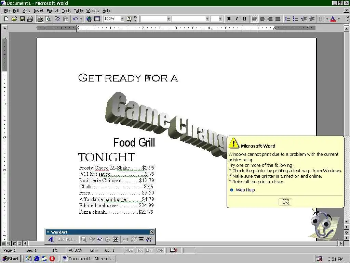
Task: Show more Standard toolbar buttons chevron
Action: [x=135, y=19]
